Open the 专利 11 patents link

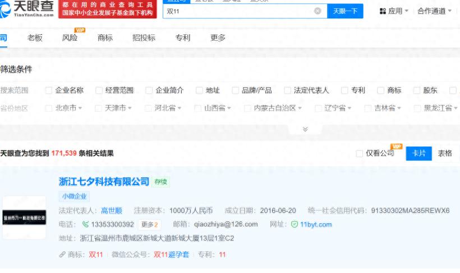[x=222, y=255]
